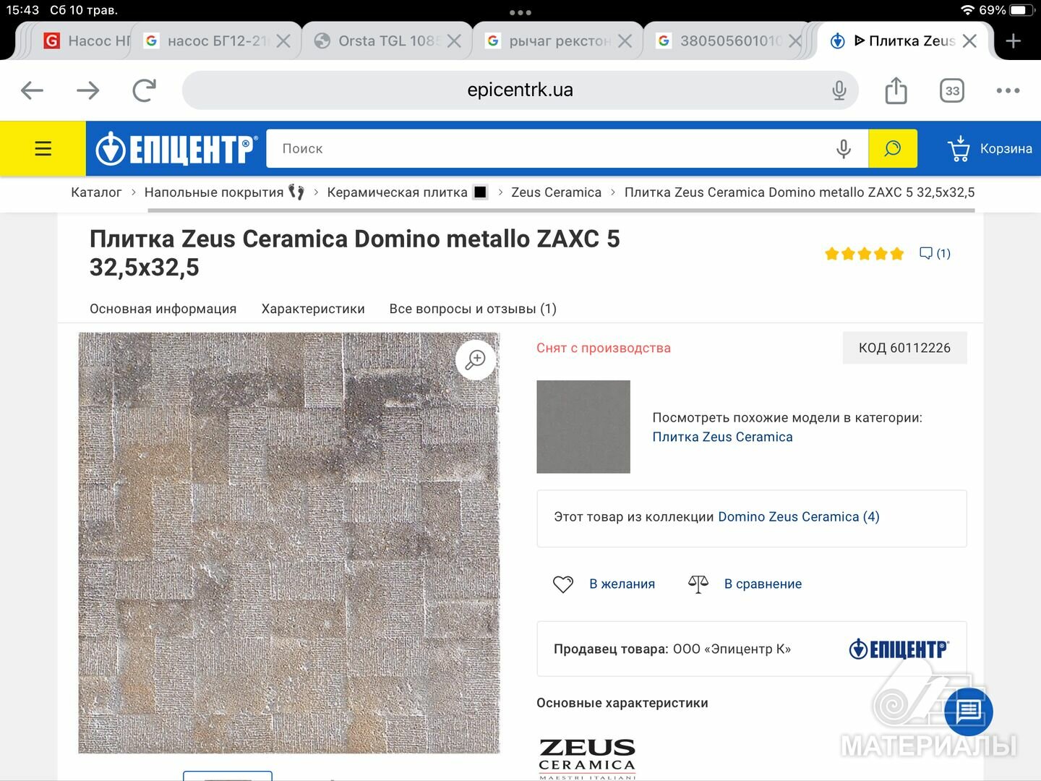Open the browser tab count switcher

tap(952, 90)
